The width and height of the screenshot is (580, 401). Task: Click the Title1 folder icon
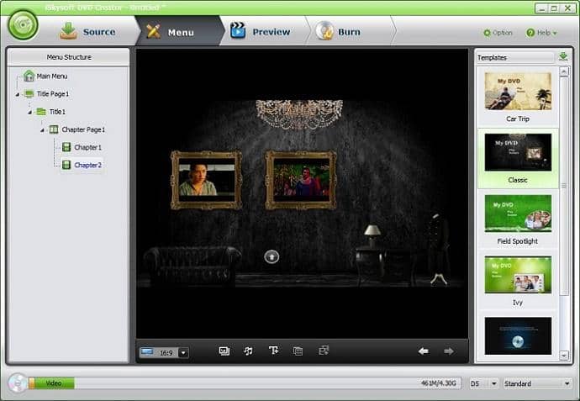(x=41, y=112)
